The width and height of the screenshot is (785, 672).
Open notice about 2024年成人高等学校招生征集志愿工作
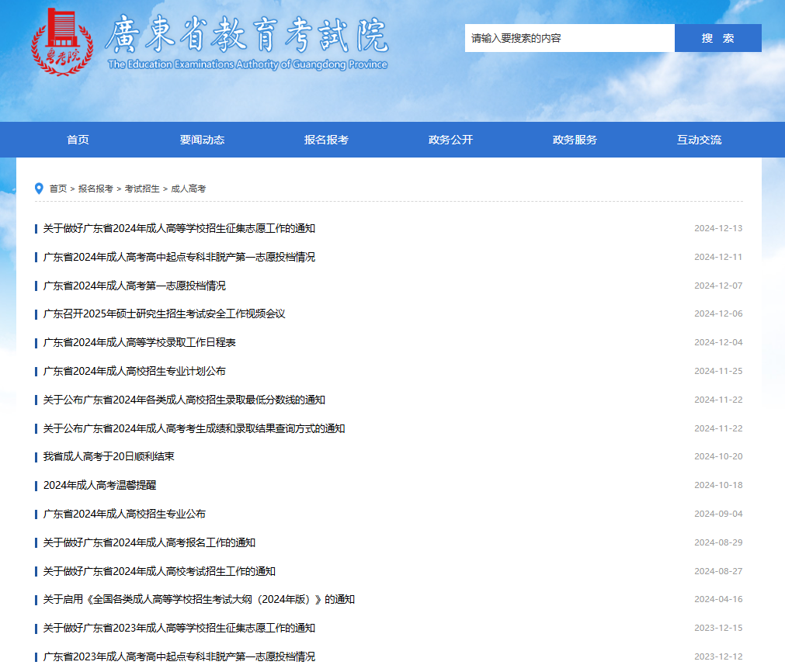[x=180, y=228]
